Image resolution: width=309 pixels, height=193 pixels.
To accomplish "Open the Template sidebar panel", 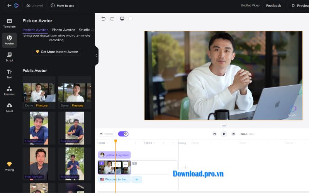I will [x=9, y=23].
